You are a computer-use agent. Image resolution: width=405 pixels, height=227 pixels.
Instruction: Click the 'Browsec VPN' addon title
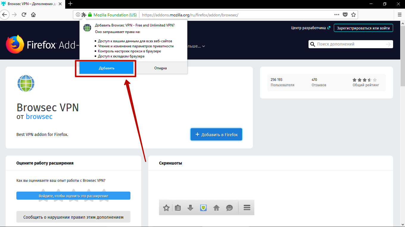pyautogui.click(x=48, y=107)
